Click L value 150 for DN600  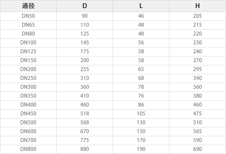click(141, 131)
